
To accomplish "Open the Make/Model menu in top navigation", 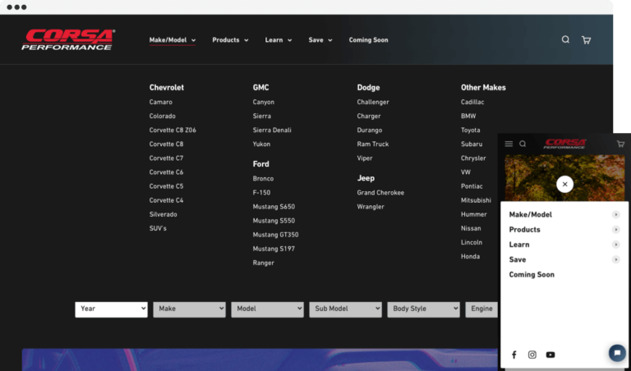I will click(x=173, y=39).
